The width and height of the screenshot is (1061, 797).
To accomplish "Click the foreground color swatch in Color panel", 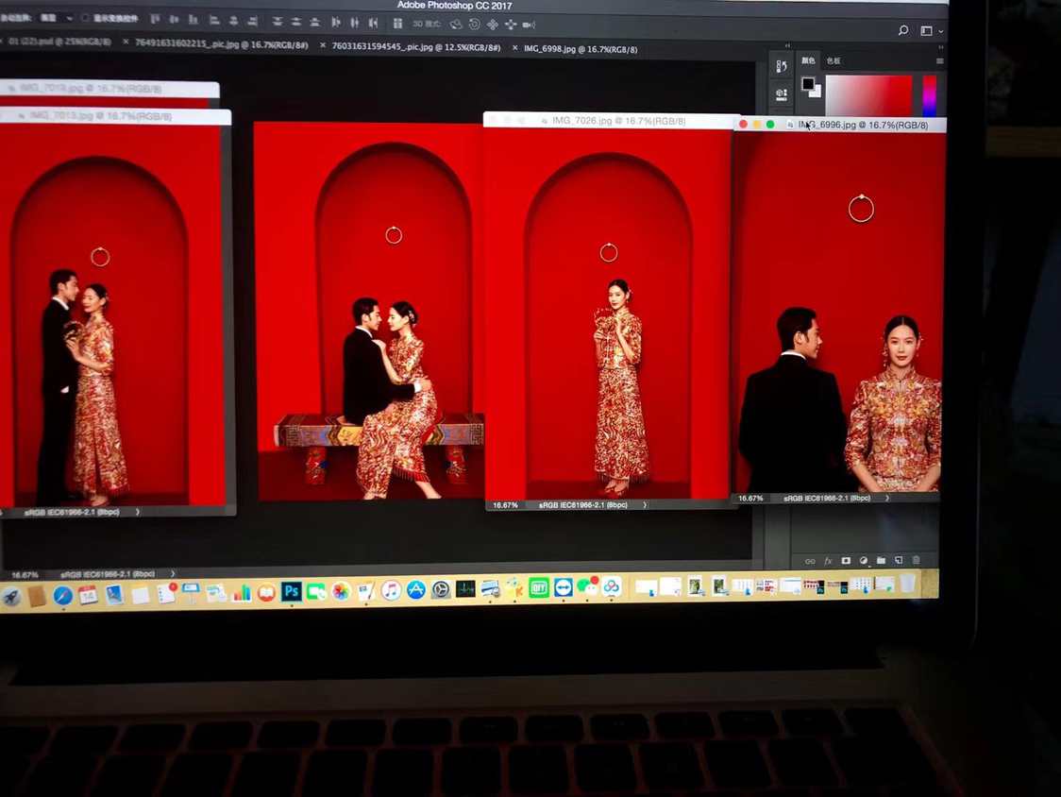I will click(808, 84).
